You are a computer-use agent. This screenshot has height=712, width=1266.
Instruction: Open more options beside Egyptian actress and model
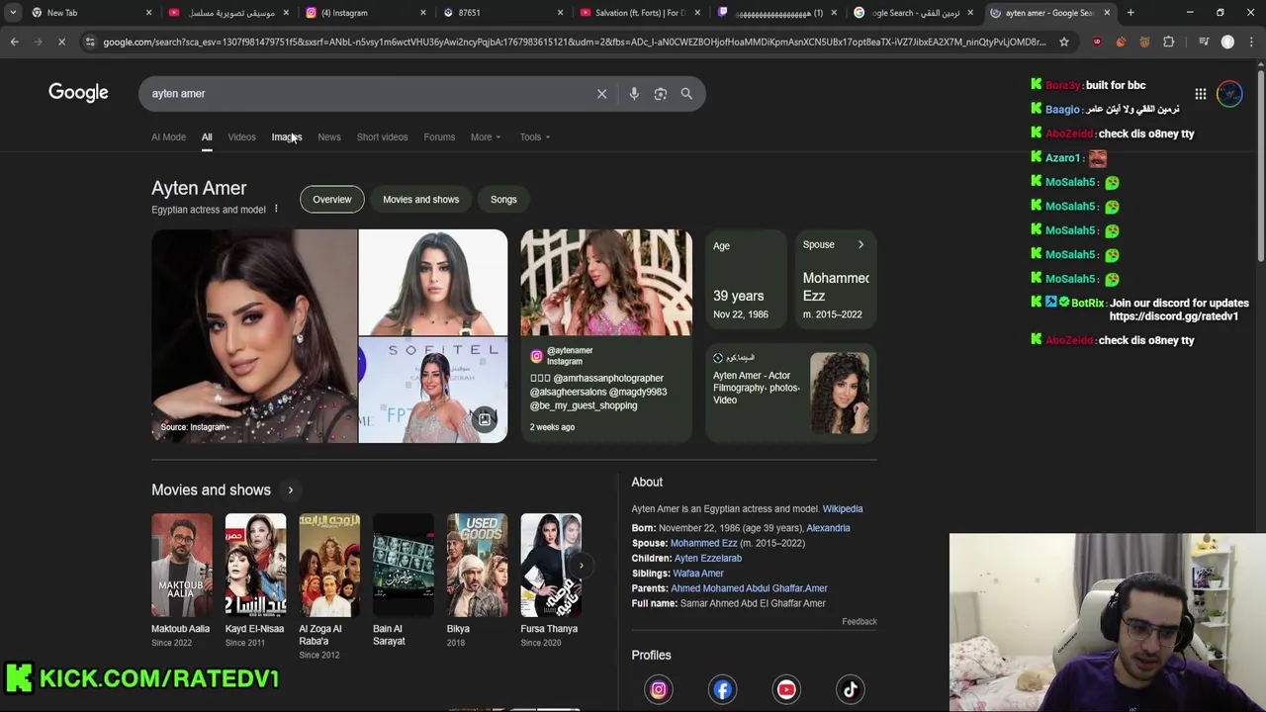pos(276,210)
